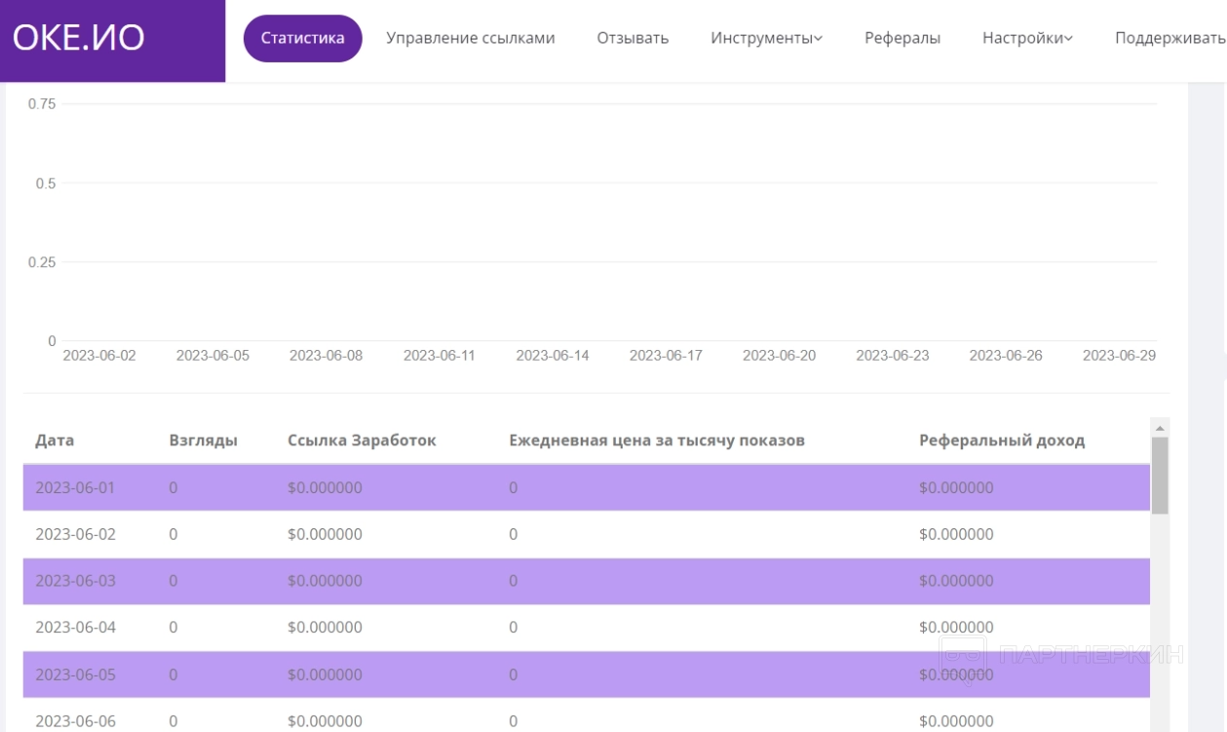Click the Реферальный доход column header

coord(1001,441)
